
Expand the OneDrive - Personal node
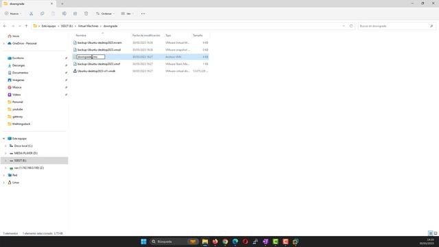(3, 43)
